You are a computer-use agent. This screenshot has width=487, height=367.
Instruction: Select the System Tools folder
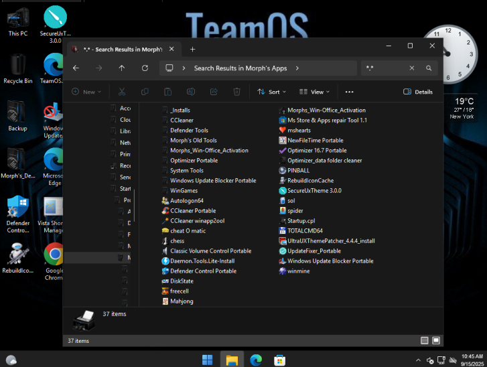coord(183,171)
